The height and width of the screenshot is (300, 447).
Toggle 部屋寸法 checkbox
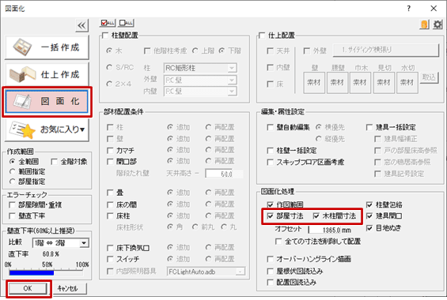(x=270, y=216)
